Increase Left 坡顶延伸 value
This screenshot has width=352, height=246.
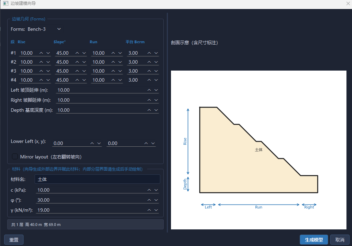click(x=149, y=90)
